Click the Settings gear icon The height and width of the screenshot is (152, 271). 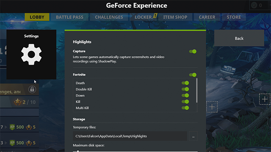31,54
